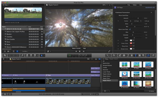Open the Retime speedometer menu

[114, 55]
